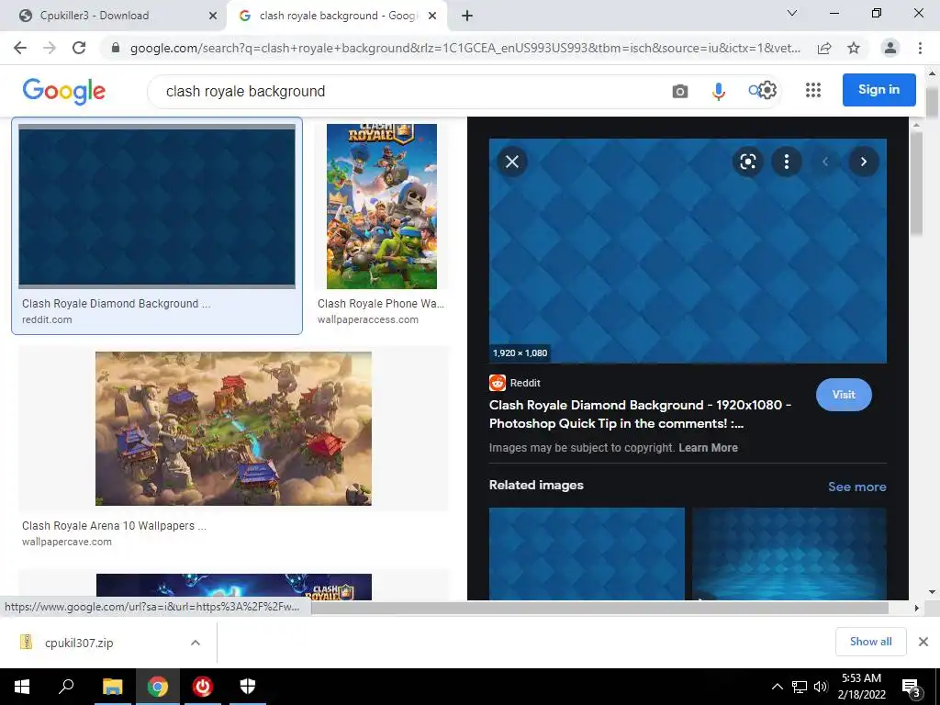Image resolution: width=940 pixels, height=705 pixels.
Task: Bookmark this page with the star icon
Action: [x=854, y=48]
